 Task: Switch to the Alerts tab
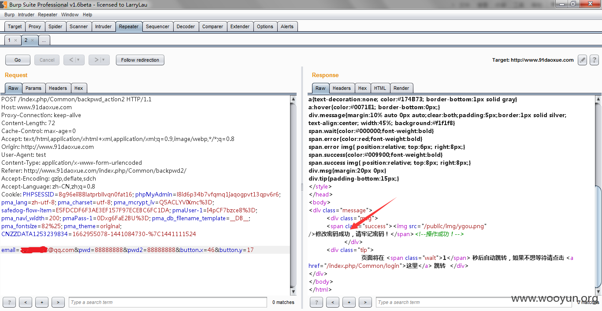pyautogui.click(x=287, y=26)
